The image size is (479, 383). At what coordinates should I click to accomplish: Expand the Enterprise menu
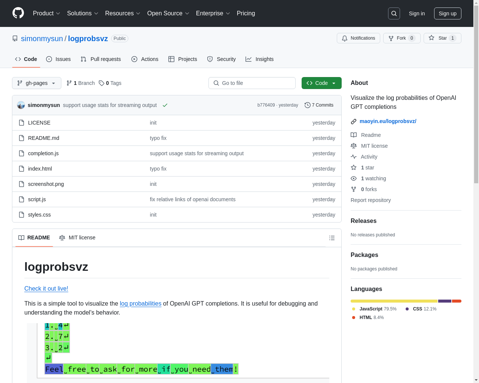coord(213,13)
